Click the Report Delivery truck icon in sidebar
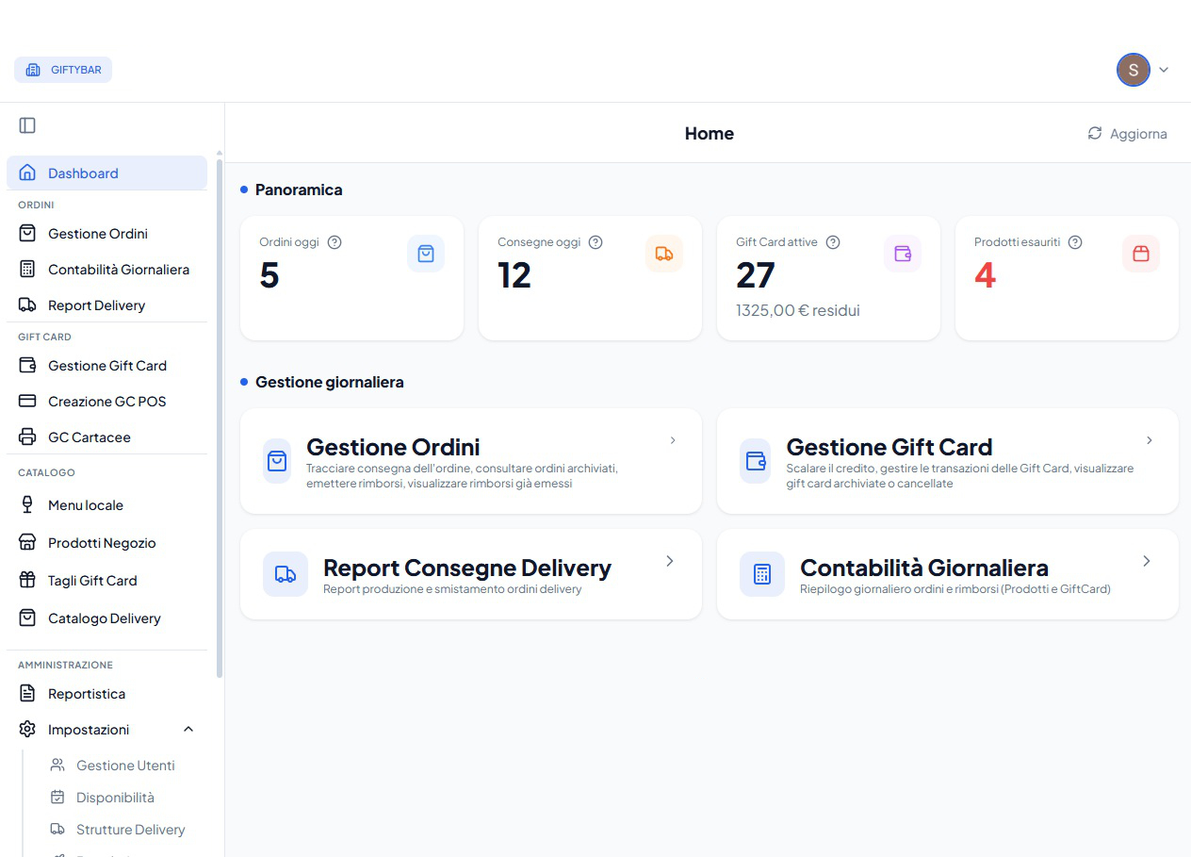Viewport: 1191px width, 857px height. pyautogui.click(x=27, y=305)
